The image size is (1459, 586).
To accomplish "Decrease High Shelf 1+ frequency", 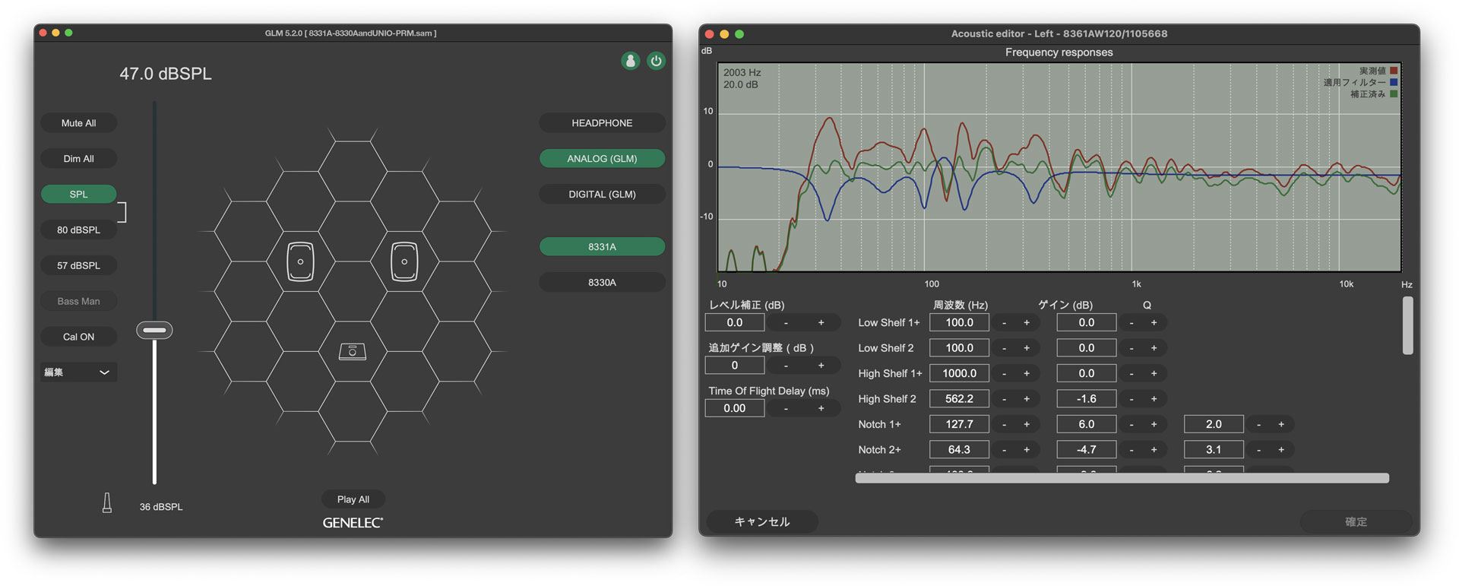I will click(1005, 374).
